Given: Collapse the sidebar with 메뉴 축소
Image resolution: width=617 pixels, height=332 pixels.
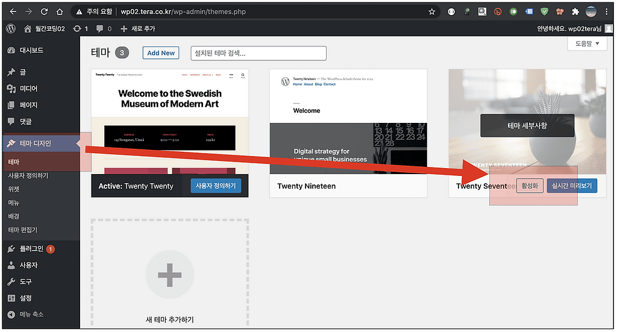Looking at the screenshot, I should (26, 315).
